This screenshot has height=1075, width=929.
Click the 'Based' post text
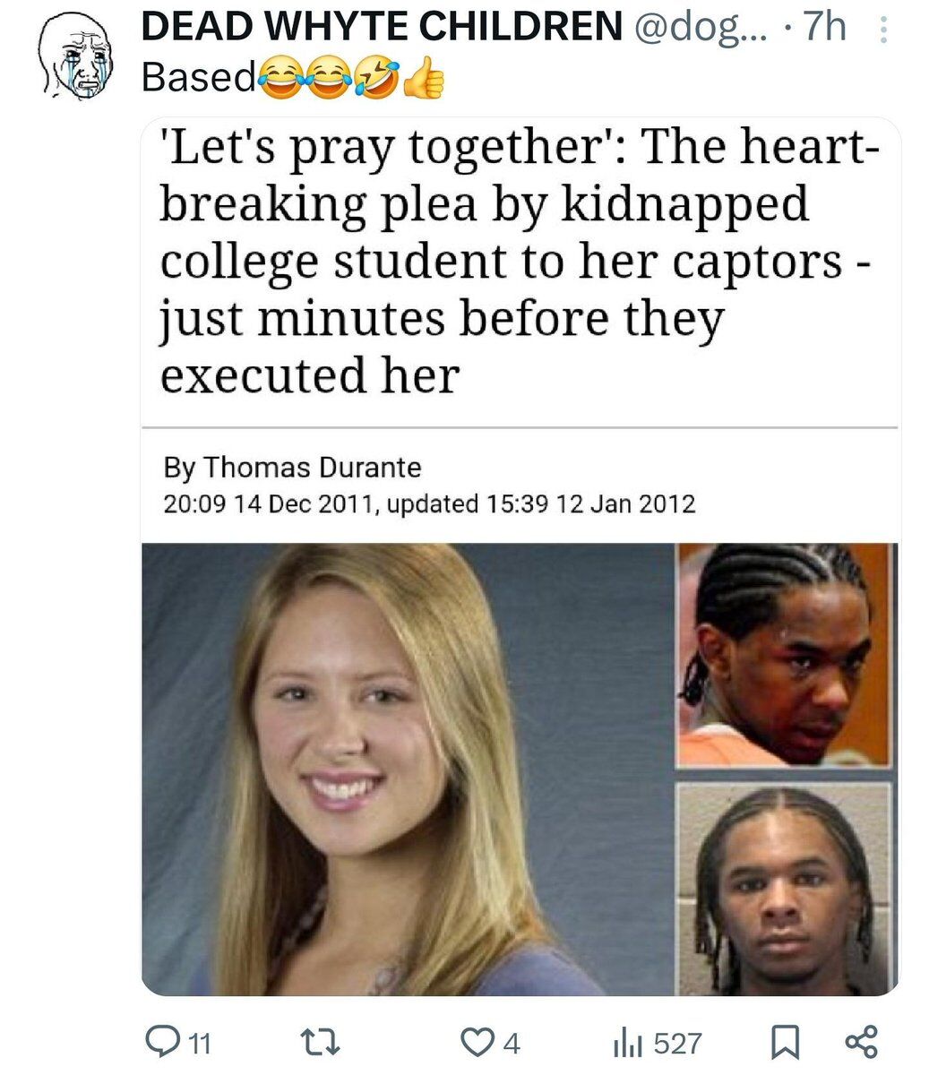199,79
